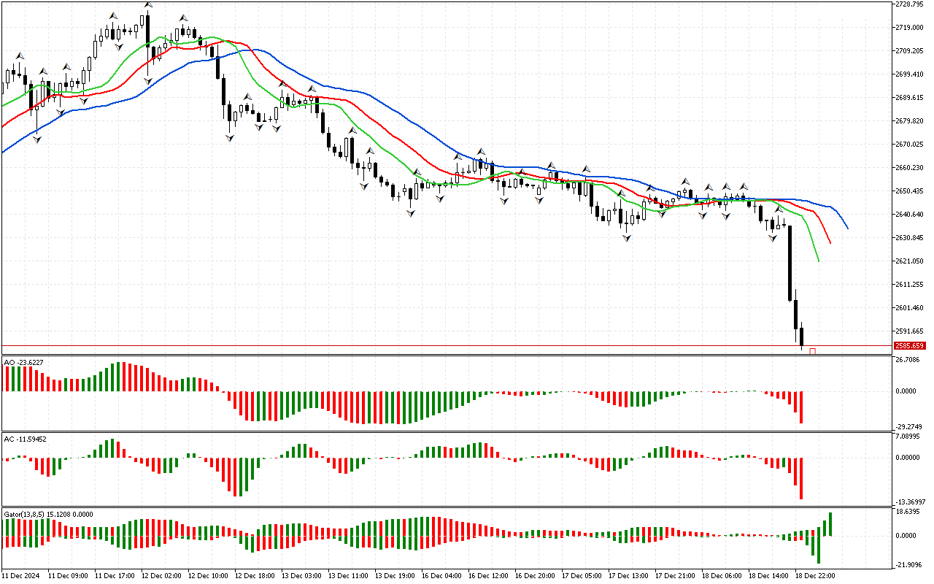Select the small red square marker below the last candle

point(813,352)
